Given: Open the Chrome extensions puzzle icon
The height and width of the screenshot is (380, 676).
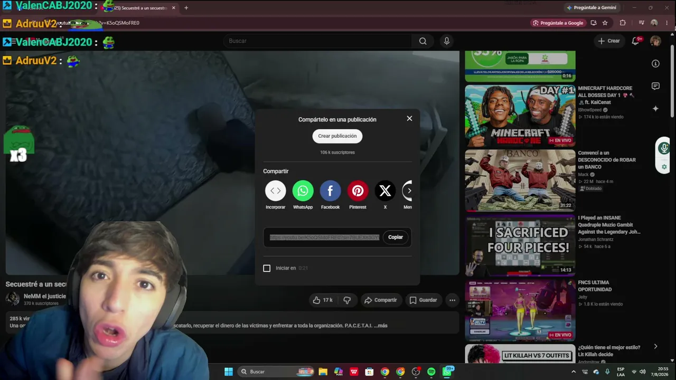Looking at the screenshot, I should click(x=623, y=23).
